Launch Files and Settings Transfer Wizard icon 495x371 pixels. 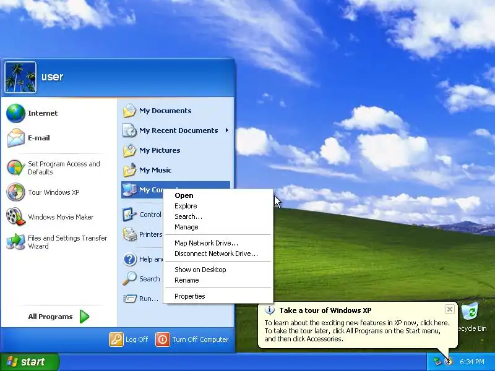(15, 242)
